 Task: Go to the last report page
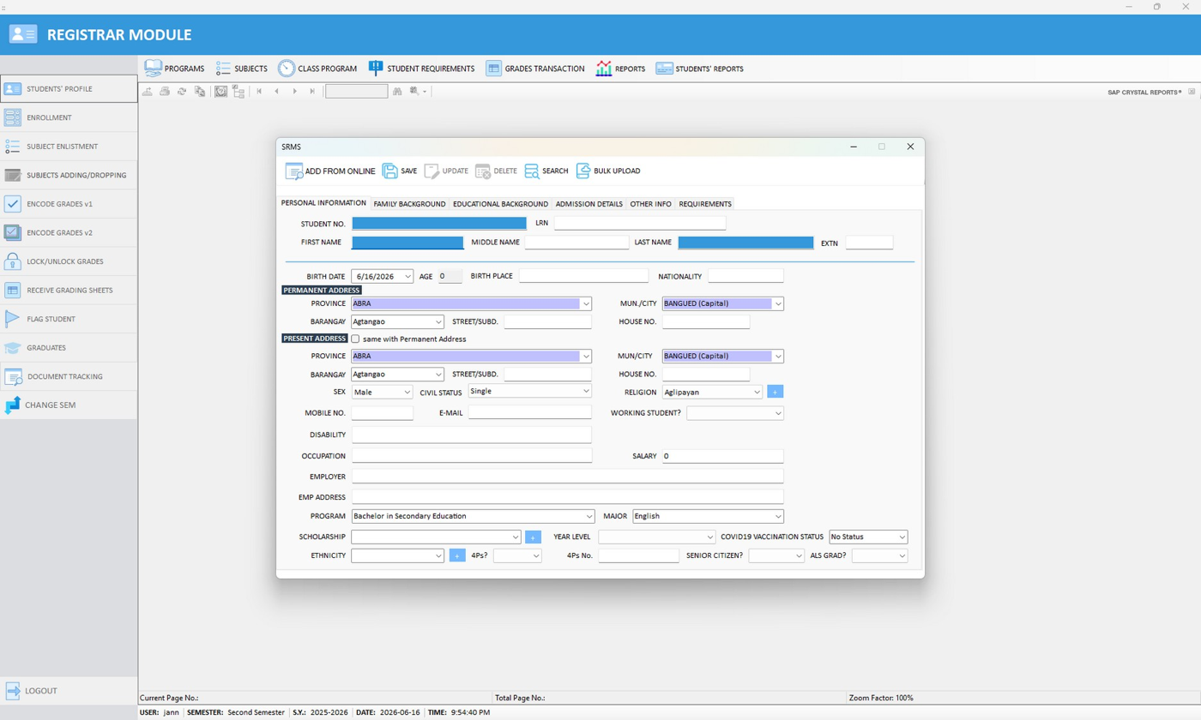coord(312,91)
